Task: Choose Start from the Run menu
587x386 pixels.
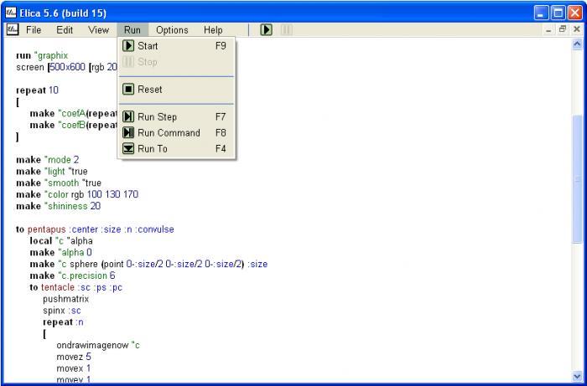Action: coord(176,46)
